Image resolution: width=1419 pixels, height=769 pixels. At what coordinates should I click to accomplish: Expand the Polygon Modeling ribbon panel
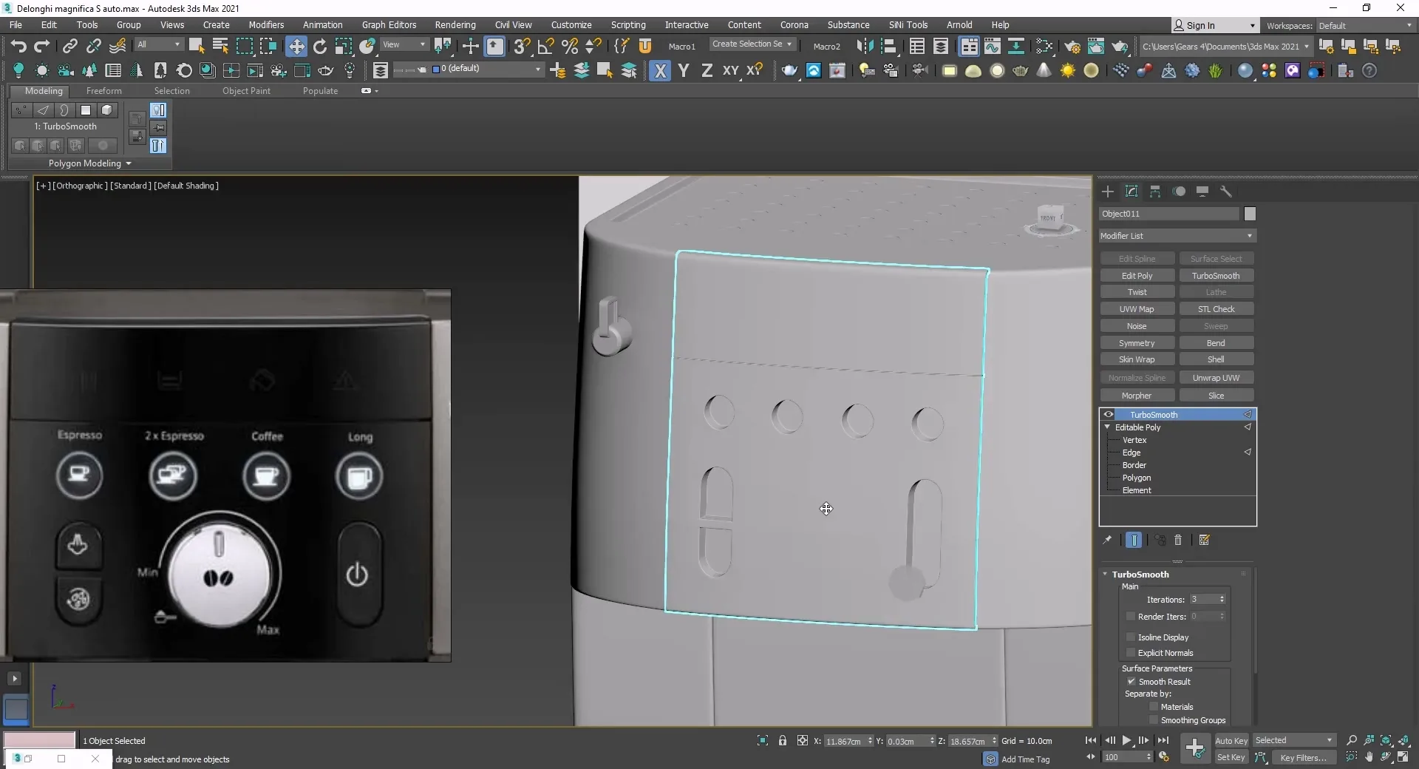pos(89,163)
